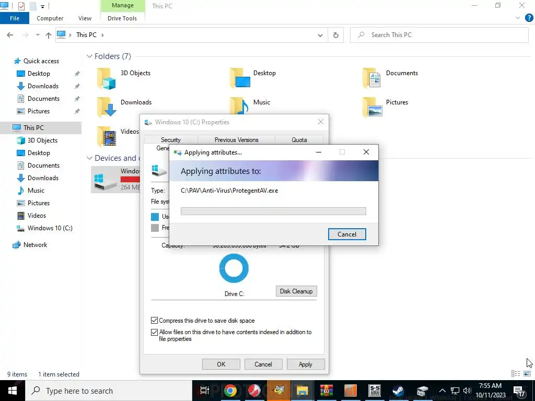The height and width of the screenshot is (401, 535).
Task: Open Google Chrome from the taskbar
Action: [230, 391]
